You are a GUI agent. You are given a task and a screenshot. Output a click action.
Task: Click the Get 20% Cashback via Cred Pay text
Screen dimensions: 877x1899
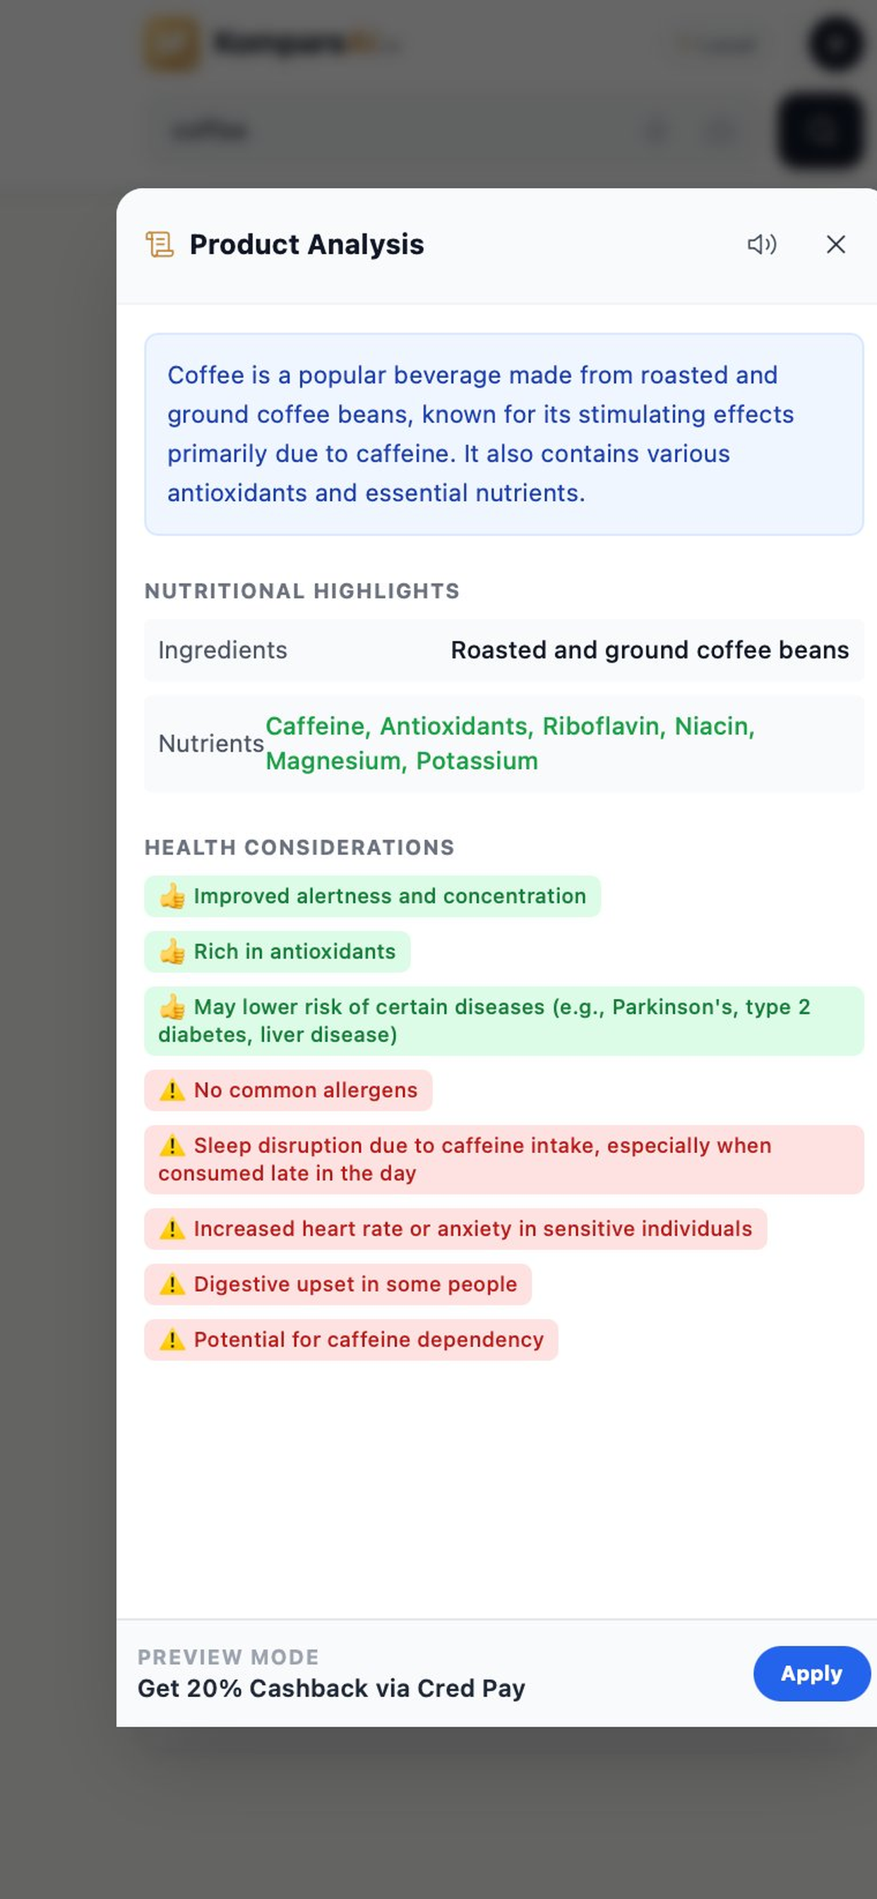tap(332, 1688)
